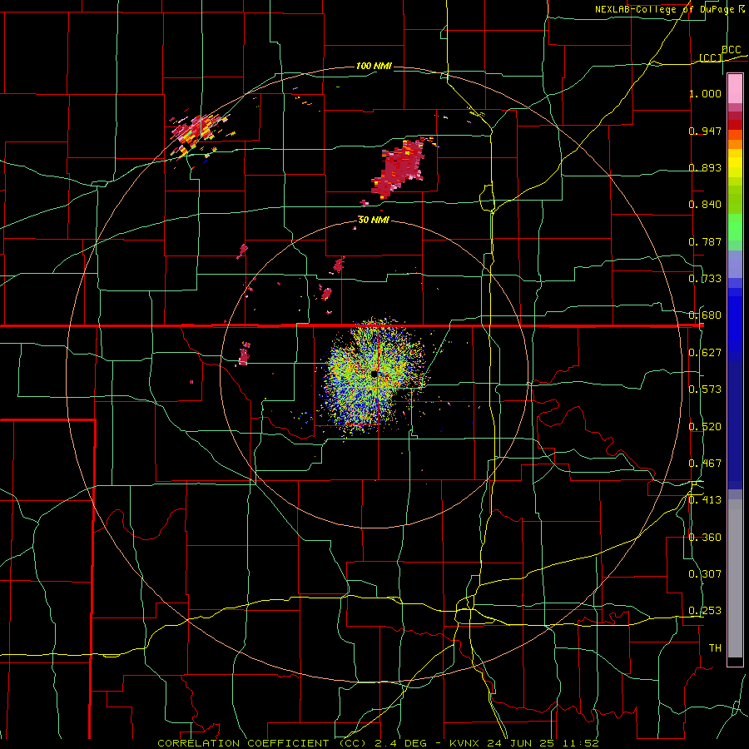Click the 0.467 scale value
749x749 pixels.
705,464
